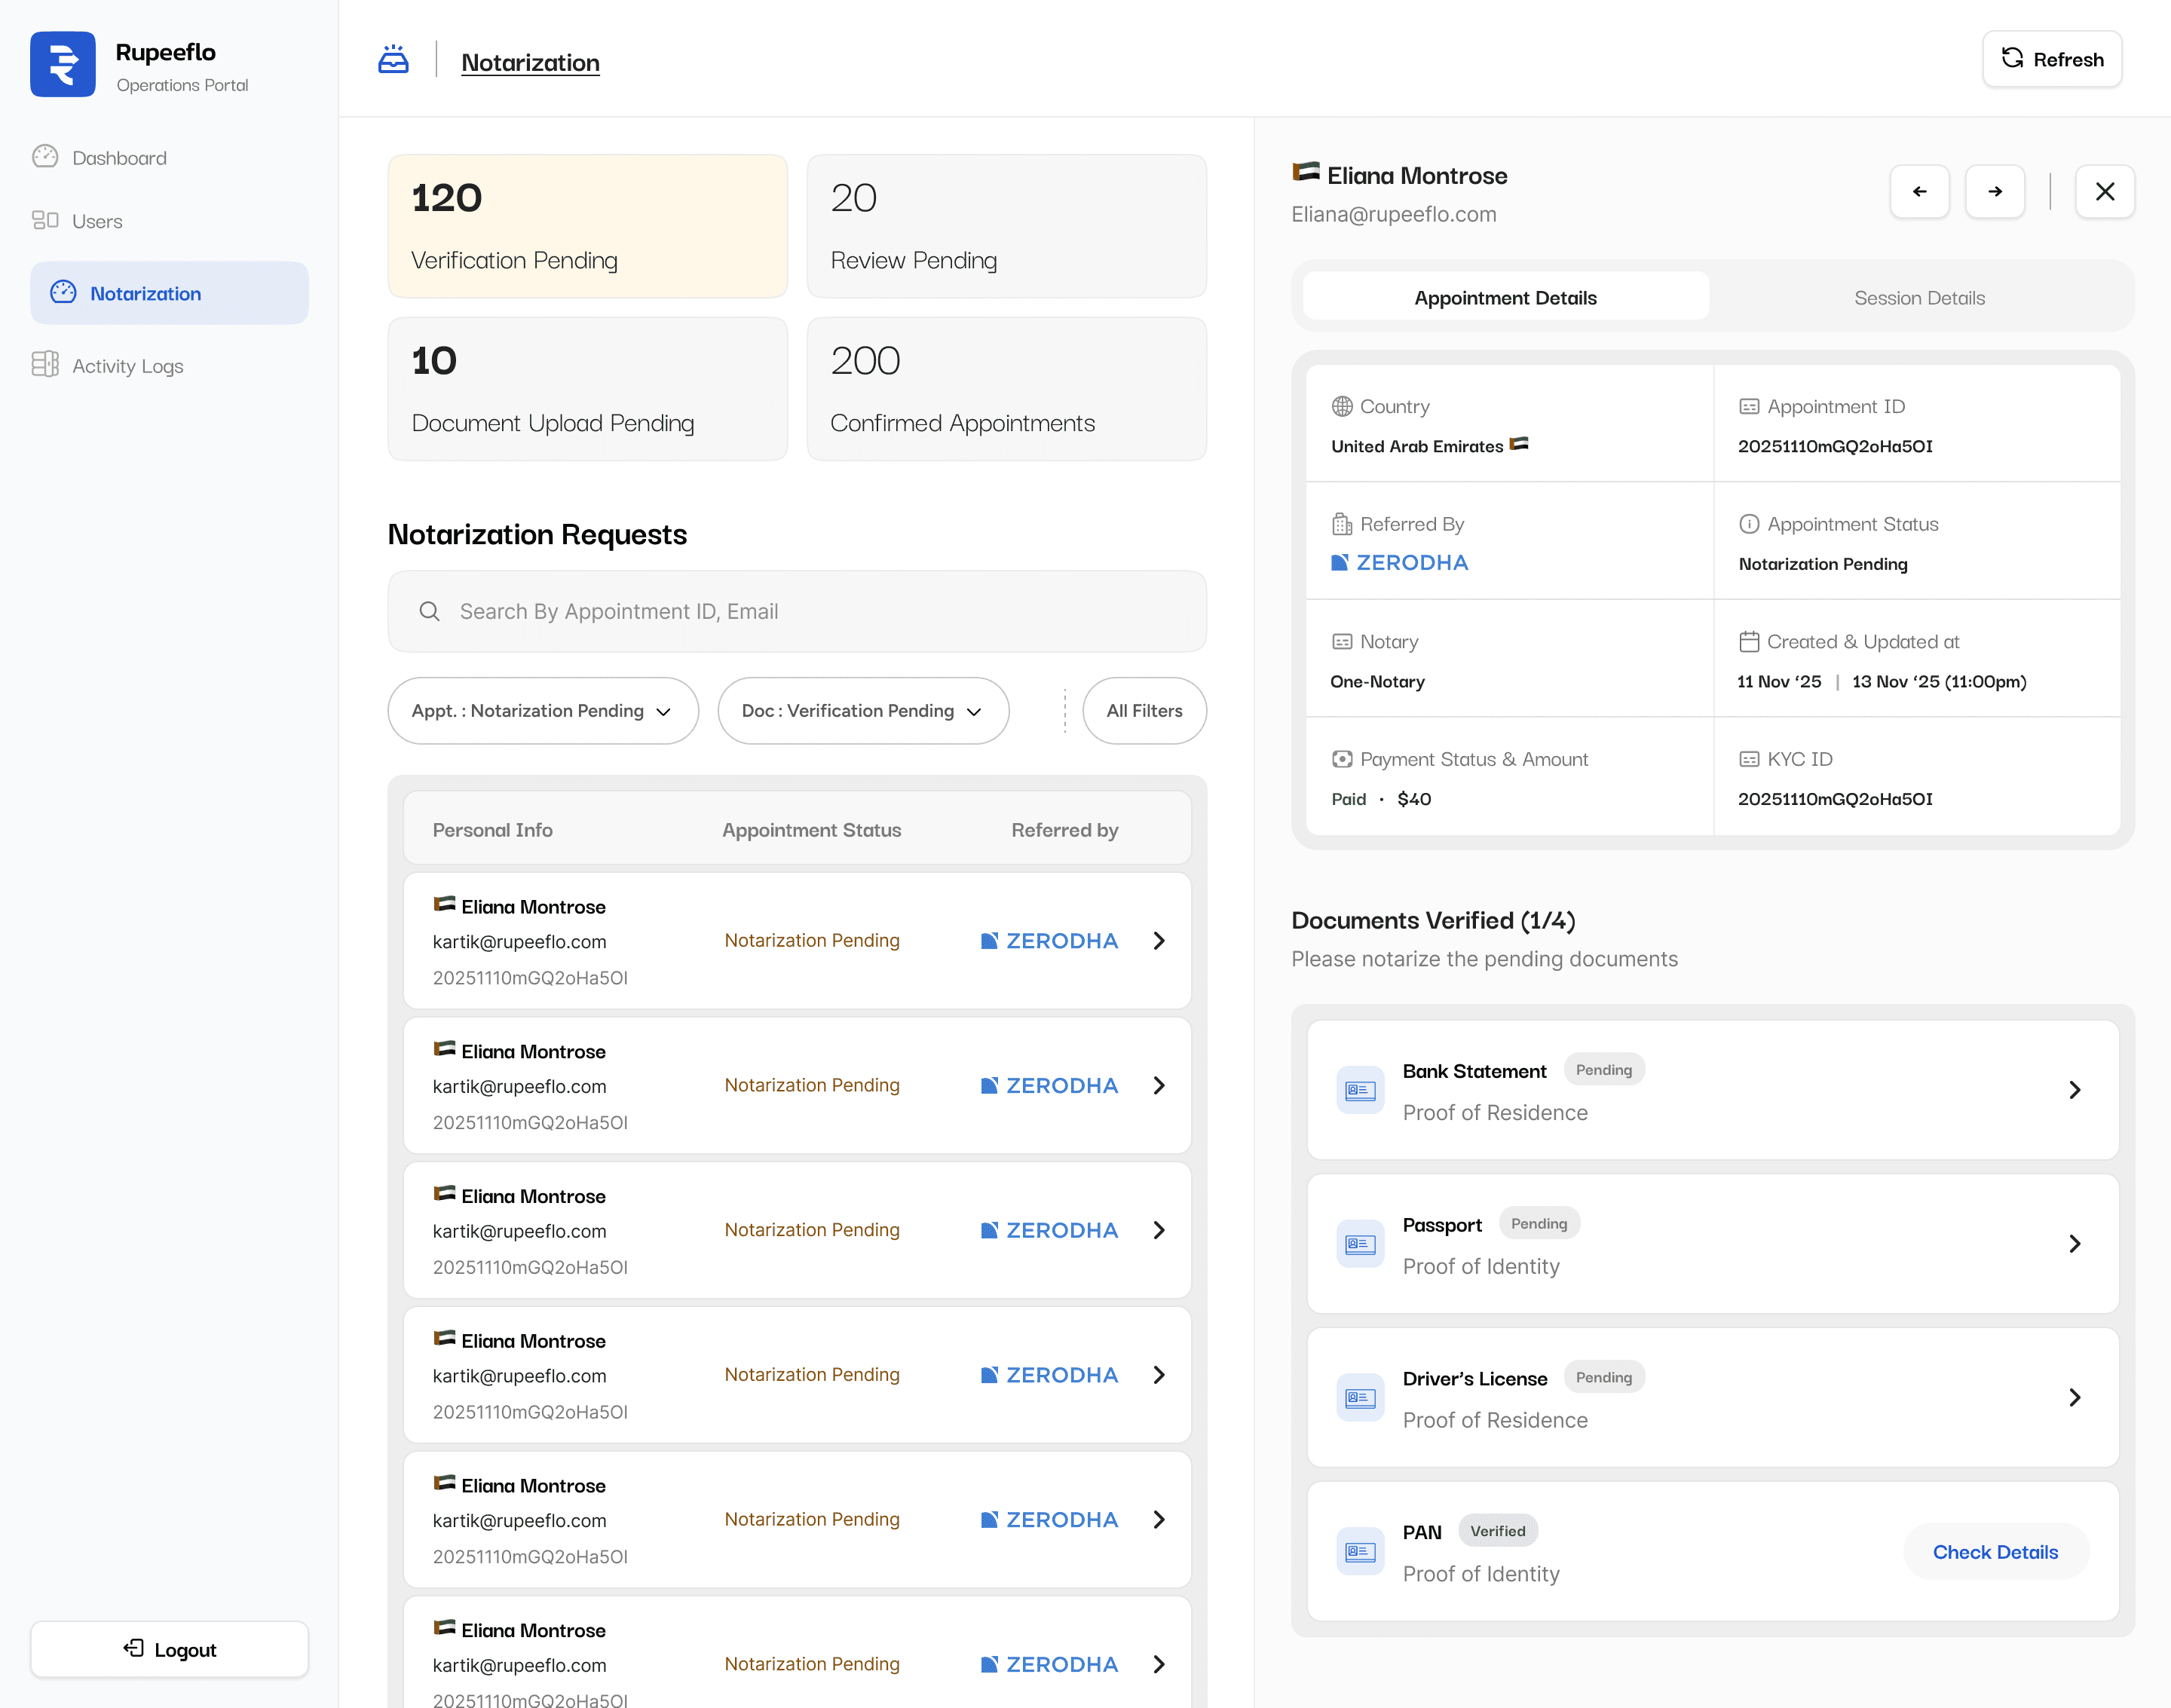Switch to the Session Details tab
Image resolution: width=2171 pixels, height=1708 pixels.
pyautogui.click(x=1918, y=297)
